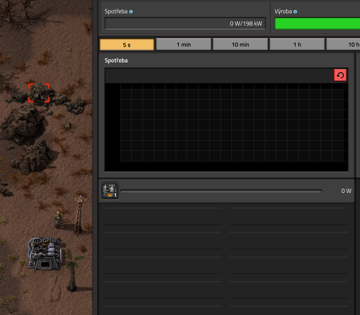Switch graph to the 1 h range
This screenshot has width=360, height=315.
297,45
